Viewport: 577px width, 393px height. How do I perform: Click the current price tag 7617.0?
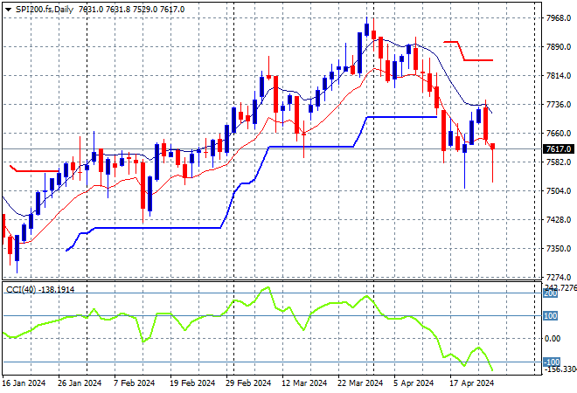click(558, 149)
